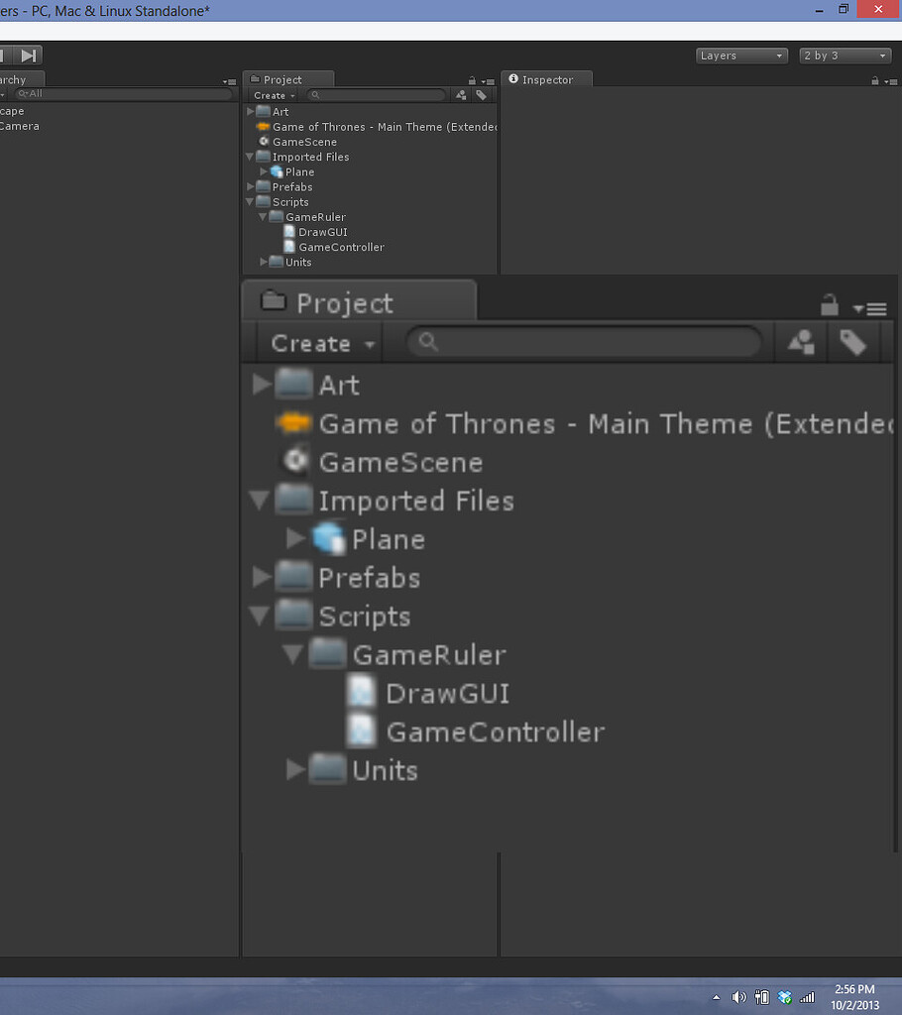Viewport: 902px width, 1015px height.
Task: Open Dropbox from the system tray icon
Action: tap(785, 997)
